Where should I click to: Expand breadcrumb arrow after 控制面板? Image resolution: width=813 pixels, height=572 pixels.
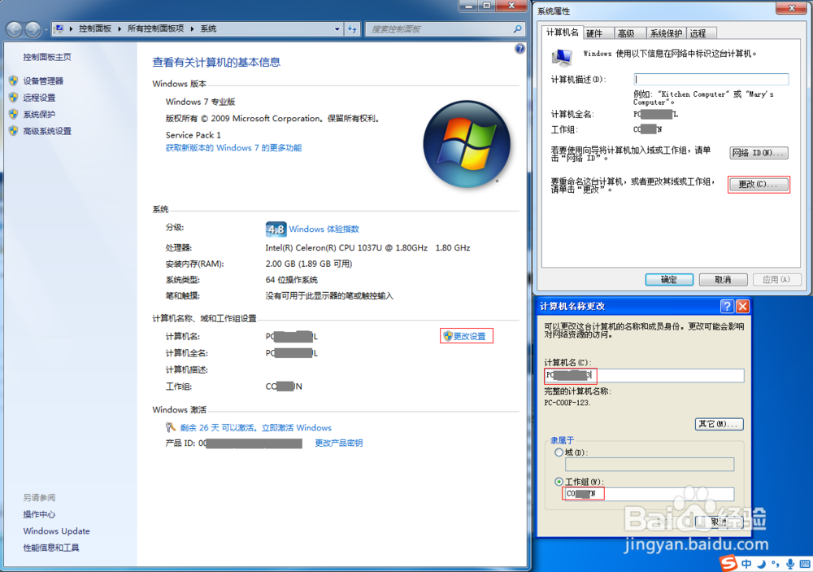120,28
